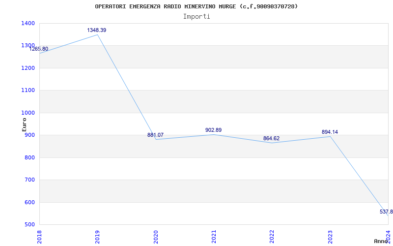Select the 1348.39 data label
The width and height of the screenshot is (393, 246).
point(96,30)
